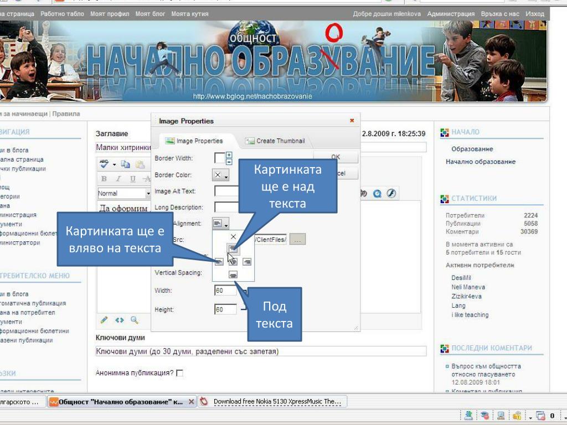
Task: Open Моят профил menu item
Action: click(110, 14)
